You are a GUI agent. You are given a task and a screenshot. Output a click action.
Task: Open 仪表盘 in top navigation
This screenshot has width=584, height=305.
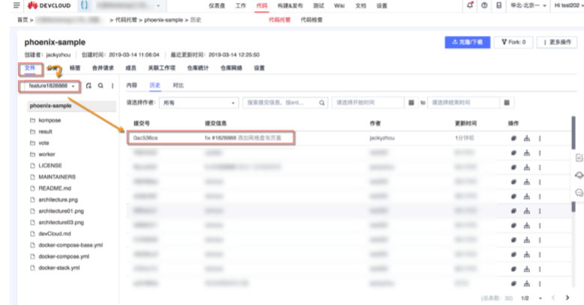pyautogui.click(x=217, y=5)
